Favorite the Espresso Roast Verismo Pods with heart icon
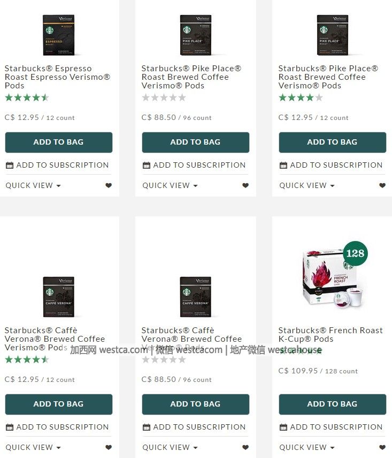The height and width of the screenshot is (458, 392). tap(109, 185)
